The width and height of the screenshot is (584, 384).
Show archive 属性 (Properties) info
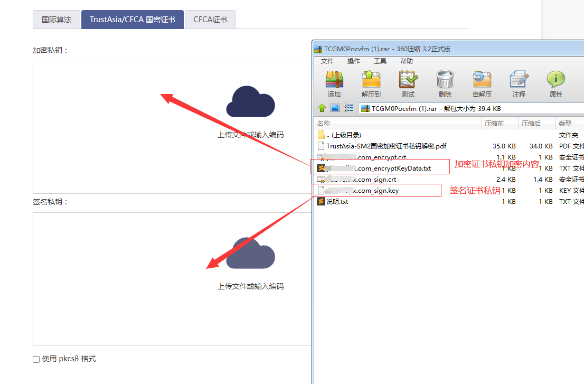tap(555, 83)
